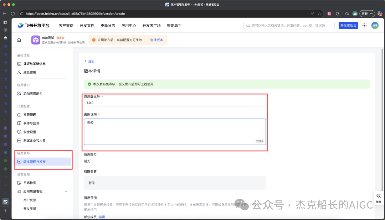Click the 事件与回调 icon
This screenshot has height=220, width=385.
click(x=19, y=123)
